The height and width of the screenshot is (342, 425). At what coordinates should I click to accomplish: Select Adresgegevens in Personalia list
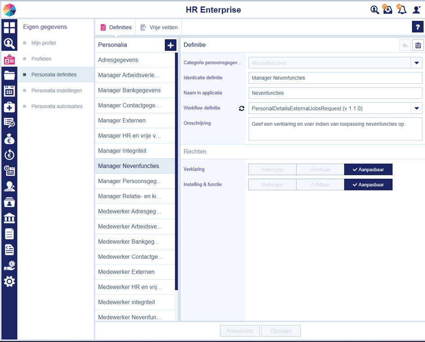pos(135,60)
